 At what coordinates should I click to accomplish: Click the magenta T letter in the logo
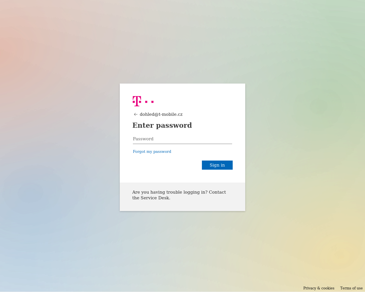[137, 101]
